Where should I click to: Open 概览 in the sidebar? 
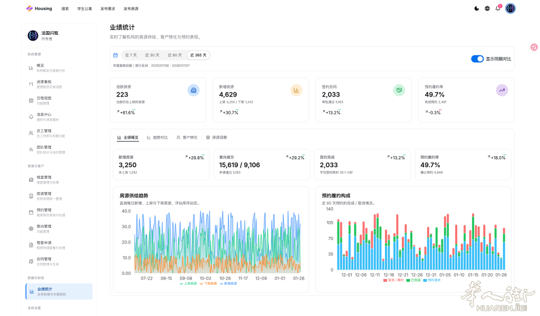pyautogui.click(x=59, y=68)
